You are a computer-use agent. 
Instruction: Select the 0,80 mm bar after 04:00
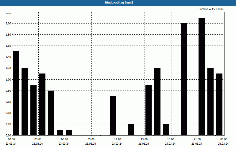(51, 113)
